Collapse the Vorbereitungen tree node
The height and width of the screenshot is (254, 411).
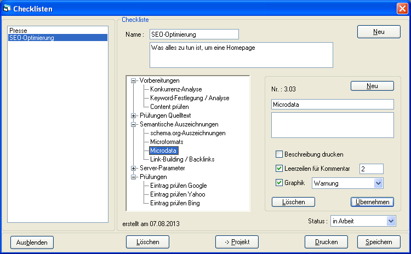(133, 80)
